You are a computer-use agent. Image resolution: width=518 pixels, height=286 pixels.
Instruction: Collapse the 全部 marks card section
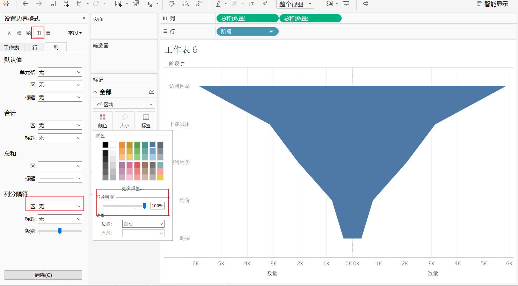95,92
